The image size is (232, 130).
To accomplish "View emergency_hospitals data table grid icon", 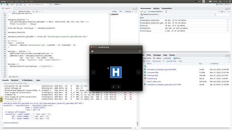I will [x=227, y=20].
